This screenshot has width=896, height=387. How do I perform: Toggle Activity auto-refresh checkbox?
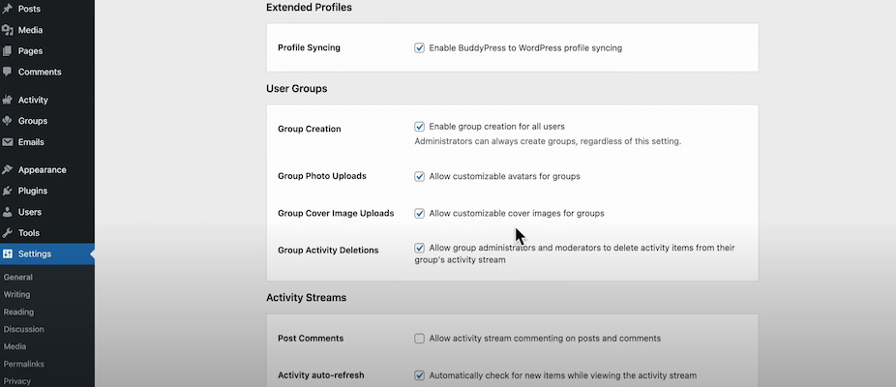coord(420,375)
